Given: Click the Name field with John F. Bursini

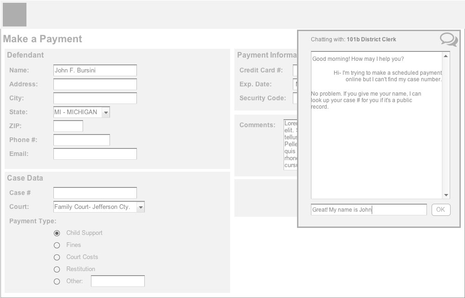Looking at the screenshot, I should point(95,71).
